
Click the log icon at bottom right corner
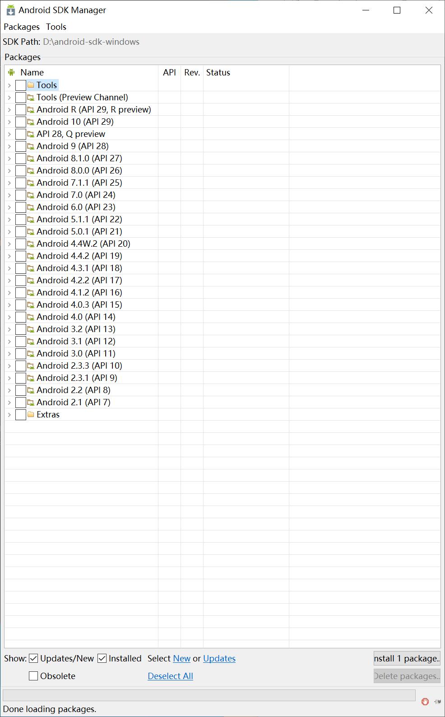click(437, 702)
